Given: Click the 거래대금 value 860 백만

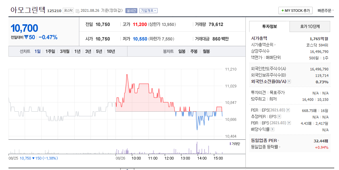Looking at the screenshot, I should (x=220, y=39).
